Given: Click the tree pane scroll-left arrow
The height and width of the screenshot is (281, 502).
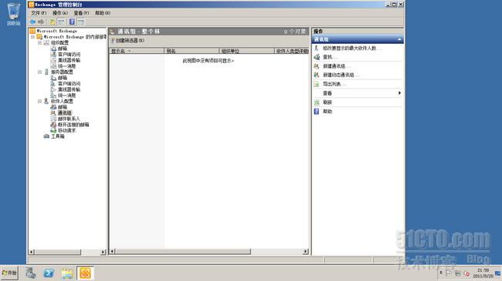Looking at the screenshot, I should pyautogui.click(x=32, y=252).
